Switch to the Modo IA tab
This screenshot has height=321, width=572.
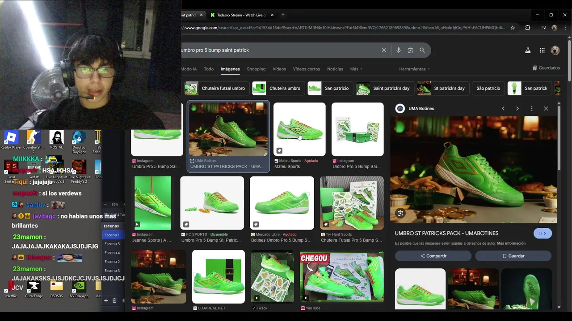tap(189, 69)
